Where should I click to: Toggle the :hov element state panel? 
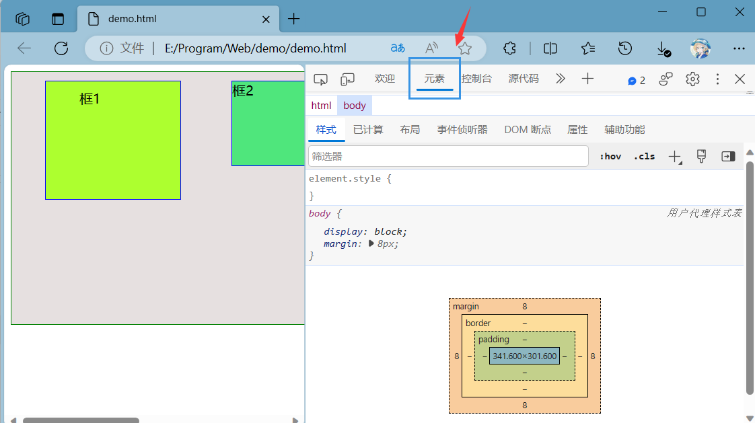click(x=610, y=157)
